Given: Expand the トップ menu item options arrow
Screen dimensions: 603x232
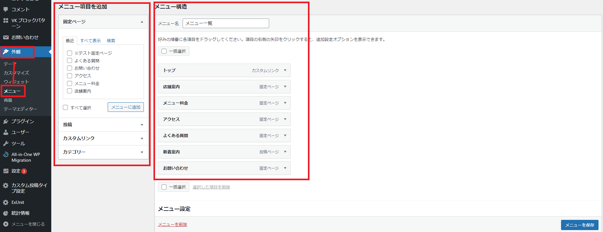Looking at the screenshot, I should coord(285,70).
